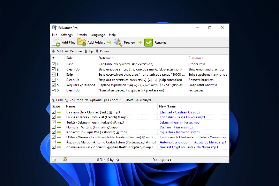The height and width of the screenshot is (186, 279).
Task: Open the Files menu icon in file toolbar
Action: [x=53, y=100]
